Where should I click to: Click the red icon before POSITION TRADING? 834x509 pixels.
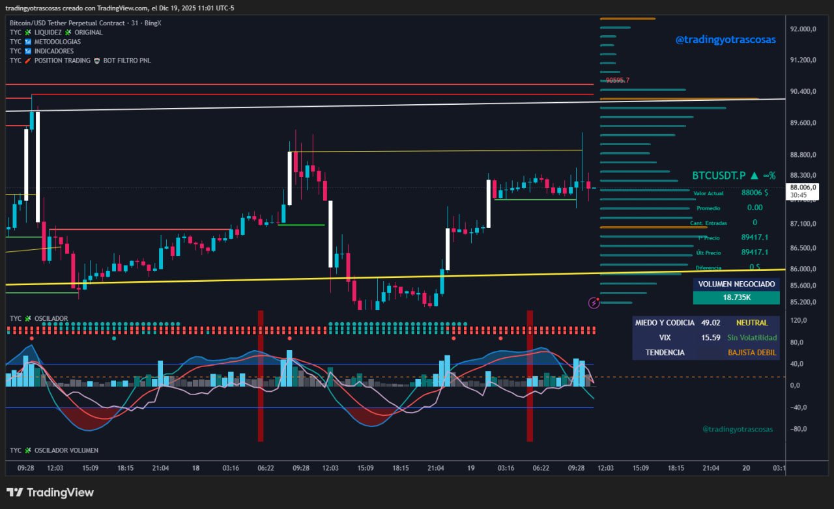[28, 61]
